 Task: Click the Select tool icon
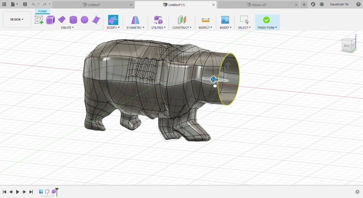(244, 20)
